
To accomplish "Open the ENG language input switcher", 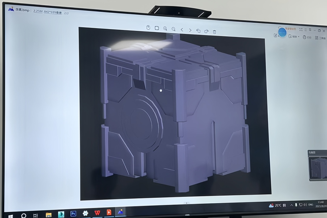I will 310,205.
